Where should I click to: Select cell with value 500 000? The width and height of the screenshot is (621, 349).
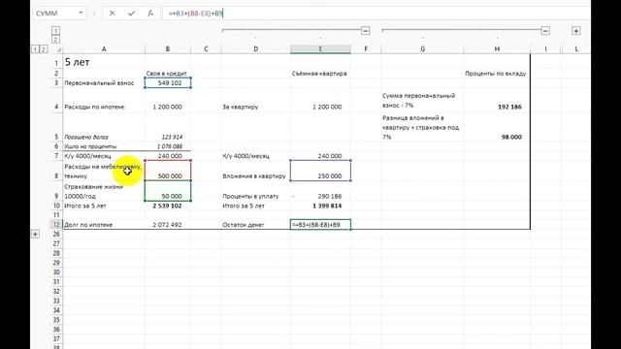168,171
